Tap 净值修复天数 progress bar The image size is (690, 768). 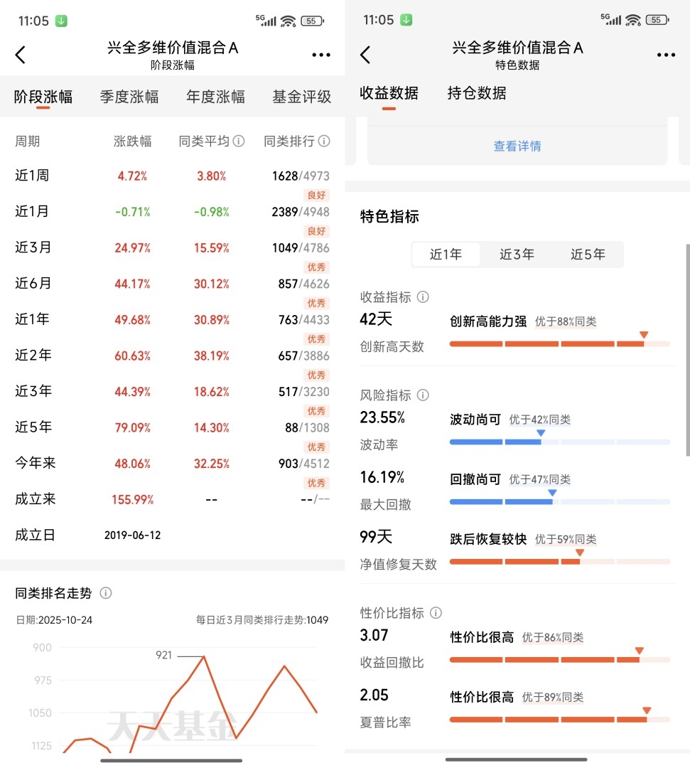click(x=559, y=561)
